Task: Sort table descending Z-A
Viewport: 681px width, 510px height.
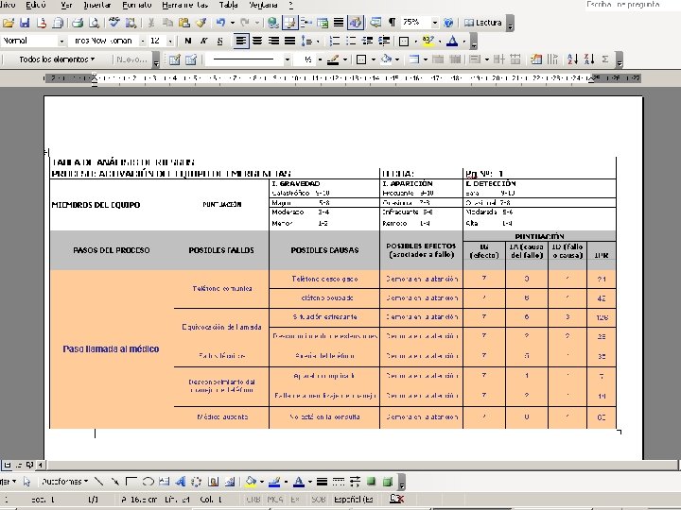Action: tap(589, 59)
